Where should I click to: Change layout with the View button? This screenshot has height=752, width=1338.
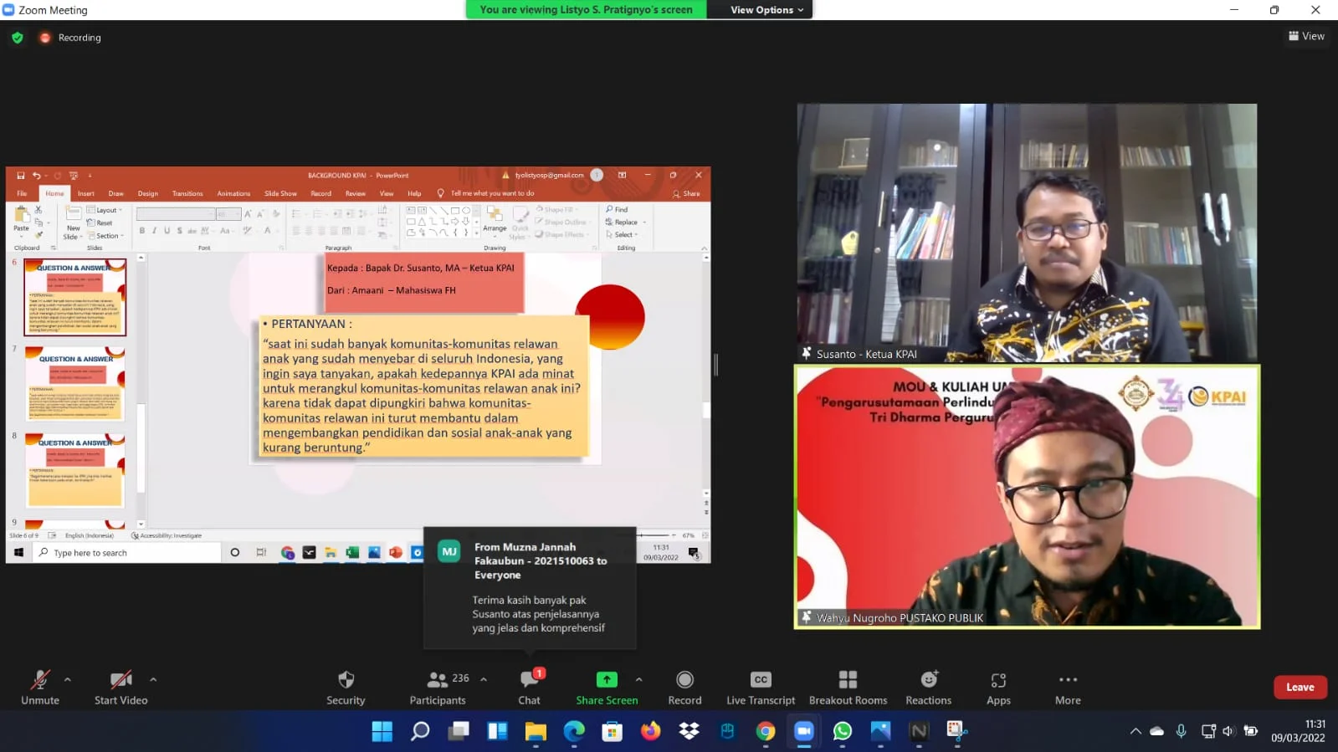click(x=1306, y=36)
